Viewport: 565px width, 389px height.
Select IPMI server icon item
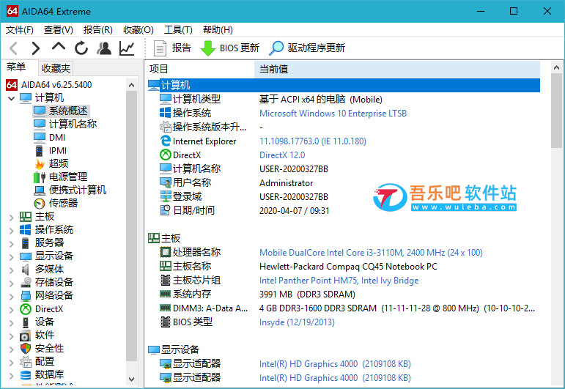(40, 151)
